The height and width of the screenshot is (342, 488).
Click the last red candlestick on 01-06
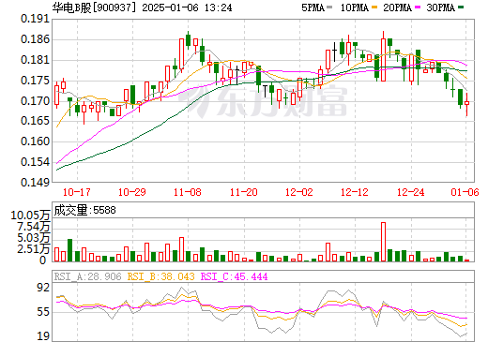(466, 103)
